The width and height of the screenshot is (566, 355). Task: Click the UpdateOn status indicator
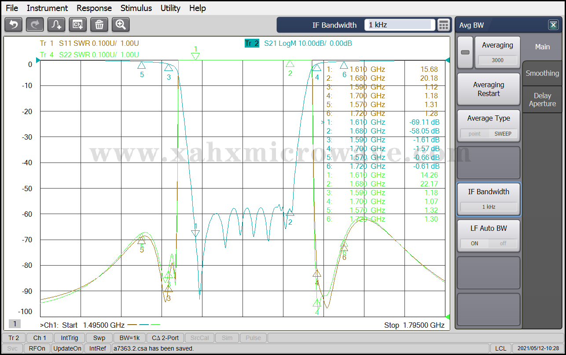pos(67,348)
